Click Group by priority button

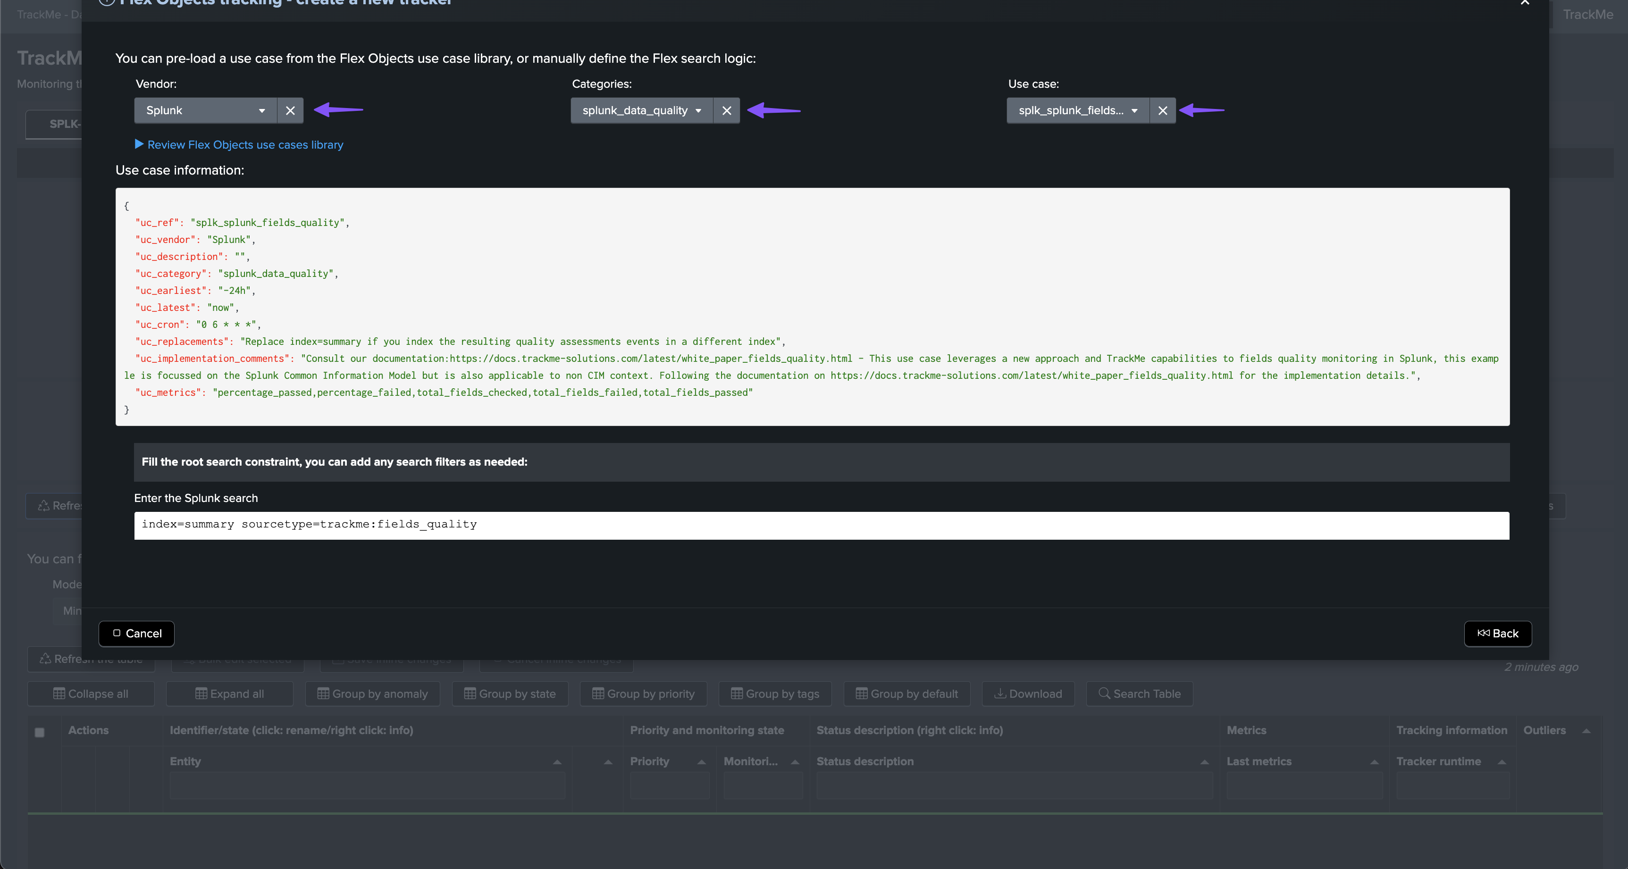click(x=643, y=694)
